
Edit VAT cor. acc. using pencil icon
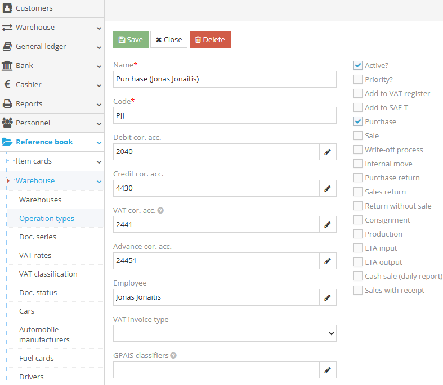pos(328,225)
